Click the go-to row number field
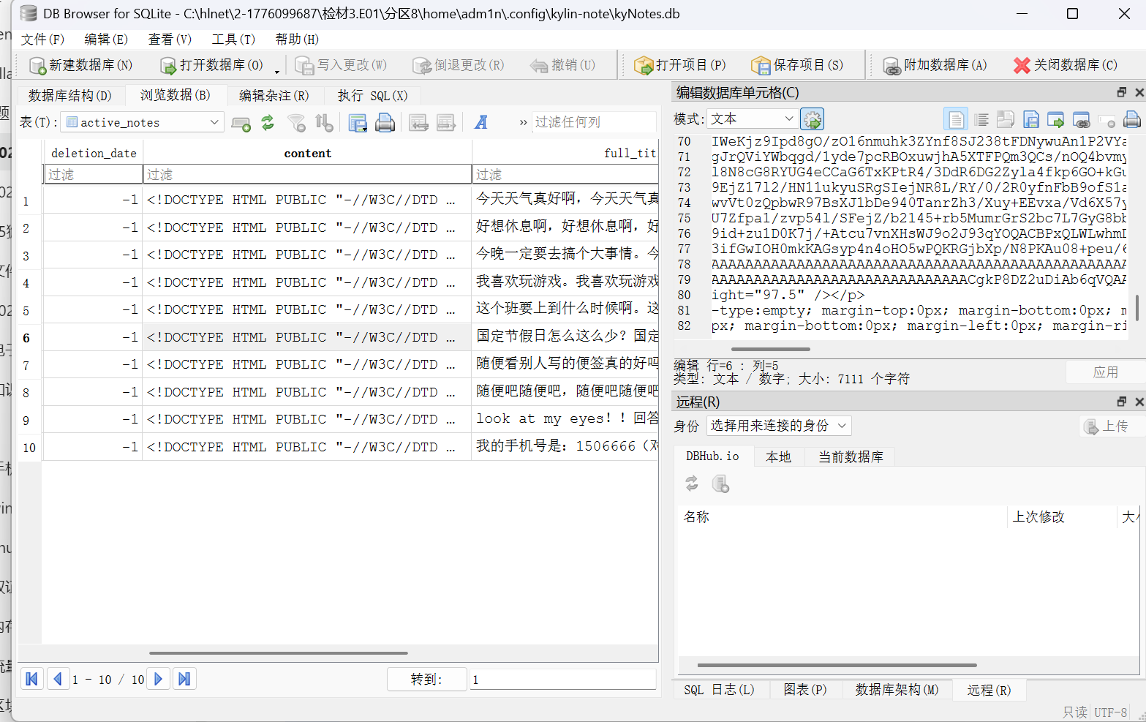Image resolution: width=1146 pixels, height=722 pixels. tap(562, 680)
